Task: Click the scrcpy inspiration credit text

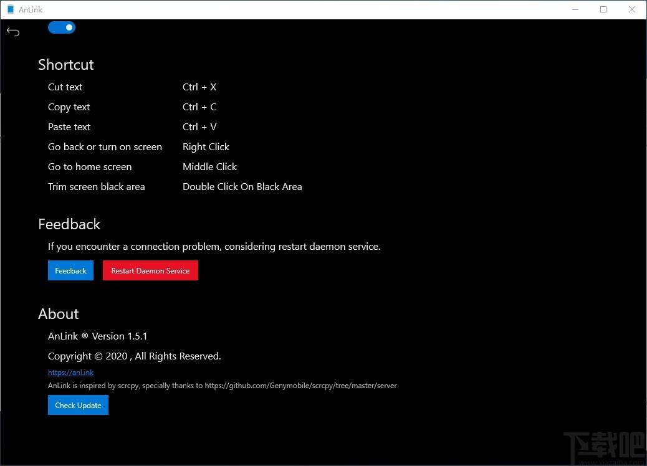Action: pos(223,386)
